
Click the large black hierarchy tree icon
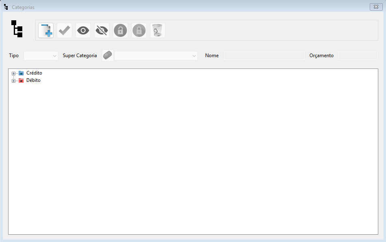click(x=17, y=29)
